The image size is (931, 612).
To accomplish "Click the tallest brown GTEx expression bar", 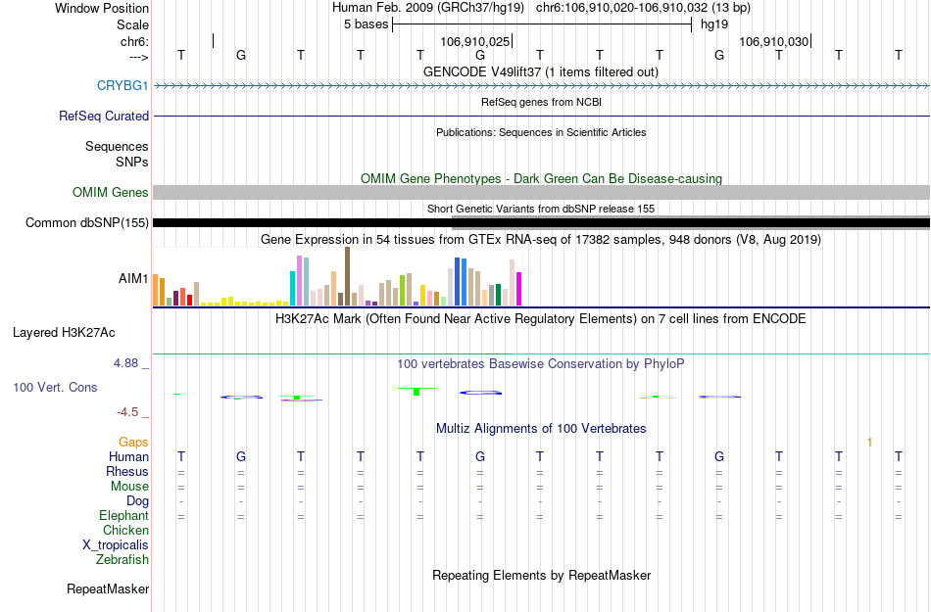I will click(x=347, y=276).
